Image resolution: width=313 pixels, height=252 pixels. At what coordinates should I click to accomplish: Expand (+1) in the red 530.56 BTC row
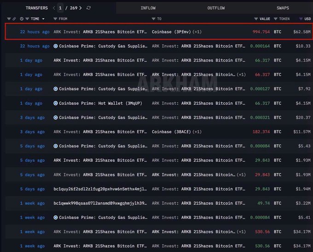coord(241,232)
